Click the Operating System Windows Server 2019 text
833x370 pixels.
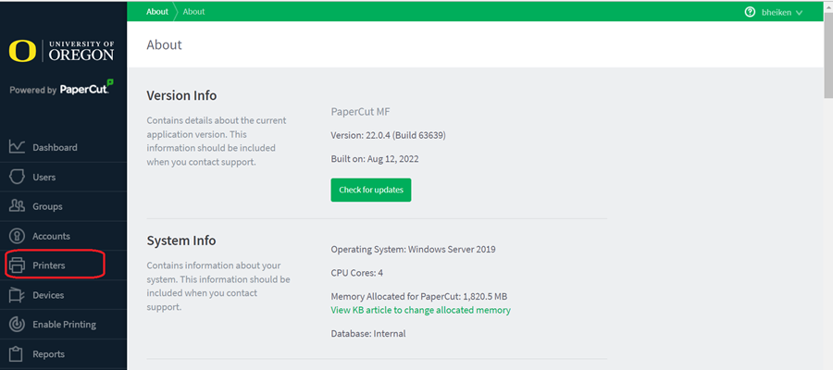(x=414, y=249)
